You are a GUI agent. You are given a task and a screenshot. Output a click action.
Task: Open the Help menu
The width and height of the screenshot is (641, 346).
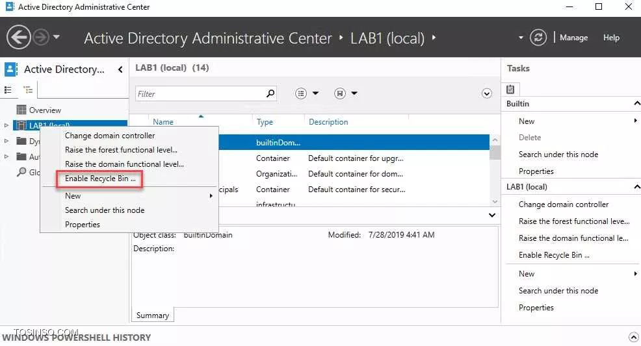coord(611,38)
